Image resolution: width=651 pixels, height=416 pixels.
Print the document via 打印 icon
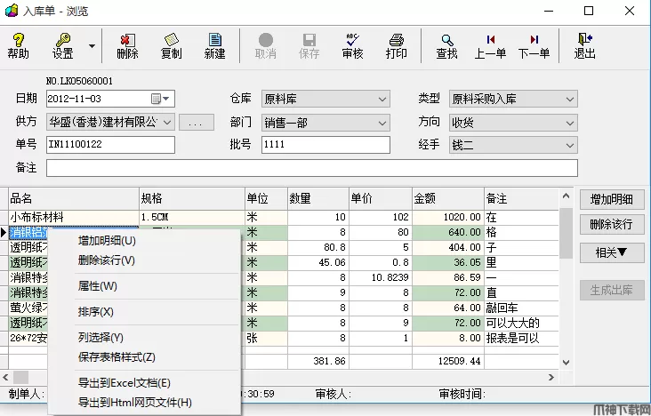point(397,45)
